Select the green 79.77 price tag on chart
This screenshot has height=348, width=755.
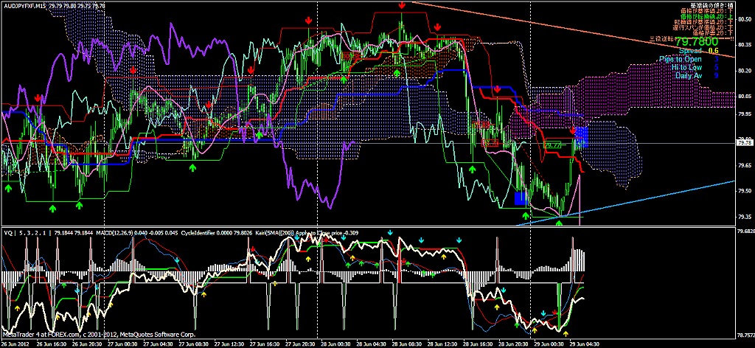(x=552, y=146)
